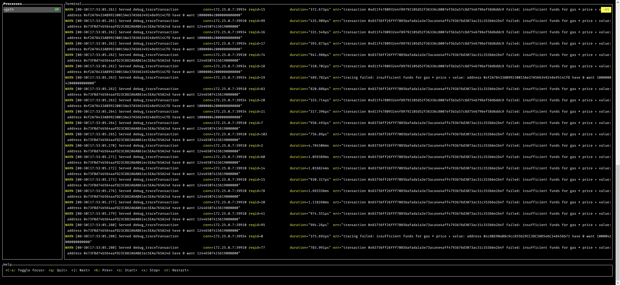The image size is (620, 285).
Task: Click the Terminal panel title
Action: [73, 4]
